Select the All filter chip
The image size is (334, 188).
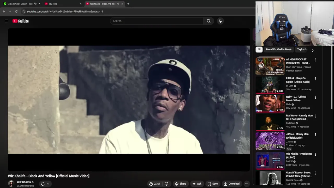259,49
